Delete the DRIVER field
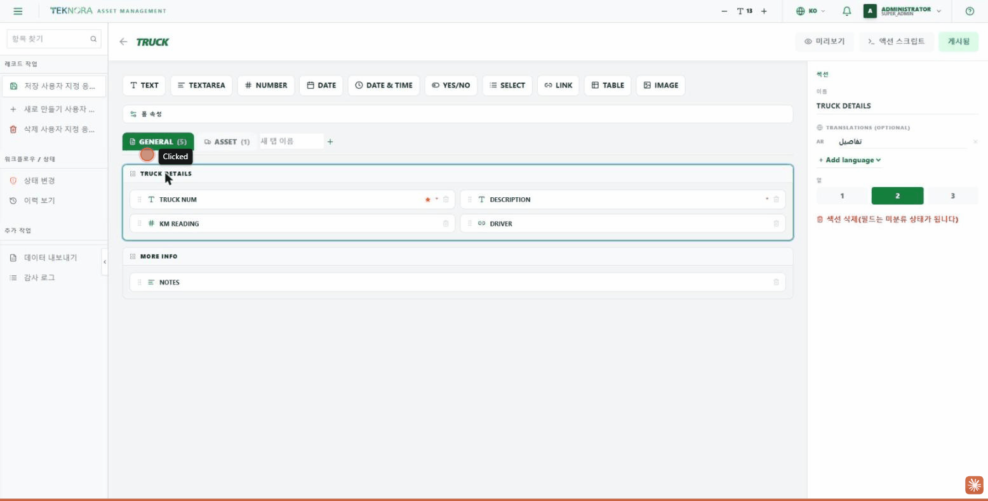This screenshot has height=501, width=988. click(x=776, y=223)
